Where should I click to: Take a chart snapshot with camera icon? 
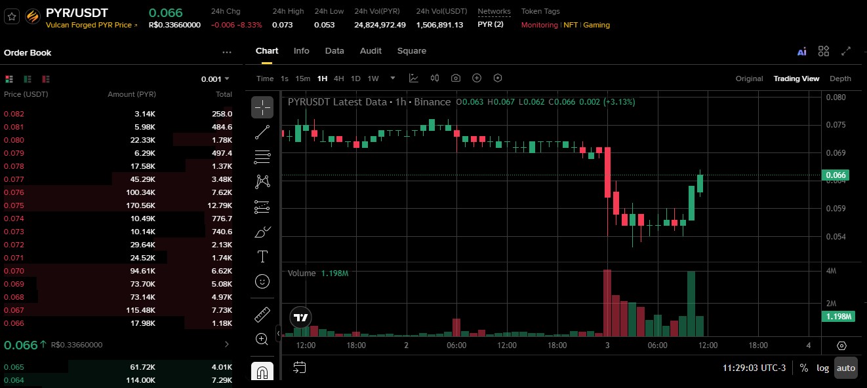[x=456, y=79]
